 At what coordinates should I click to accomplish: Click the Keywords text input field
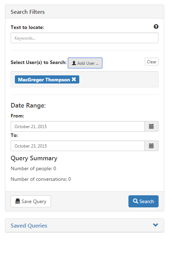tap(85, 38)
